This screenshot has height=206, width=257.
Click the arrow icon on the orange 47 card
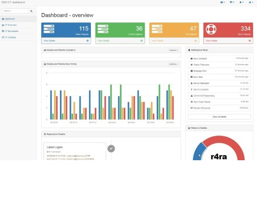click(x=195, y=41)
